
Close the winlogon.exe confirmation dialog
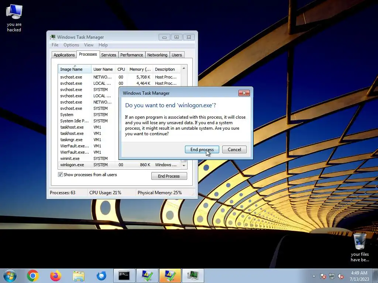click(244, 93)
